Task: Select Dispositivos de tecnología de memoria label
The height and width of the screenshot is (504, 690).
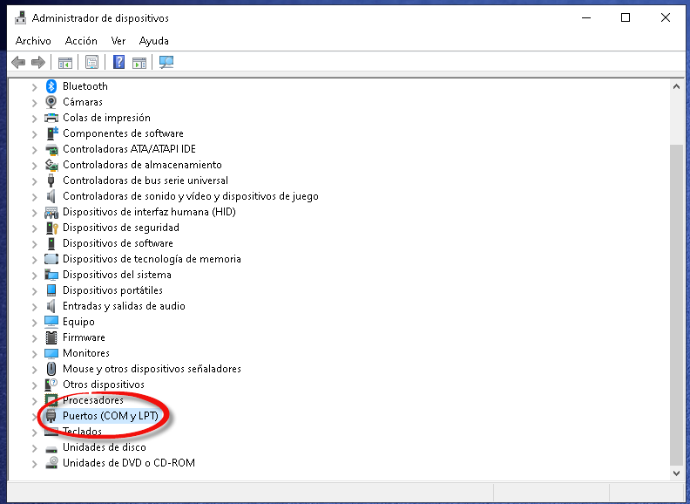Action: [x=152, y=259]
